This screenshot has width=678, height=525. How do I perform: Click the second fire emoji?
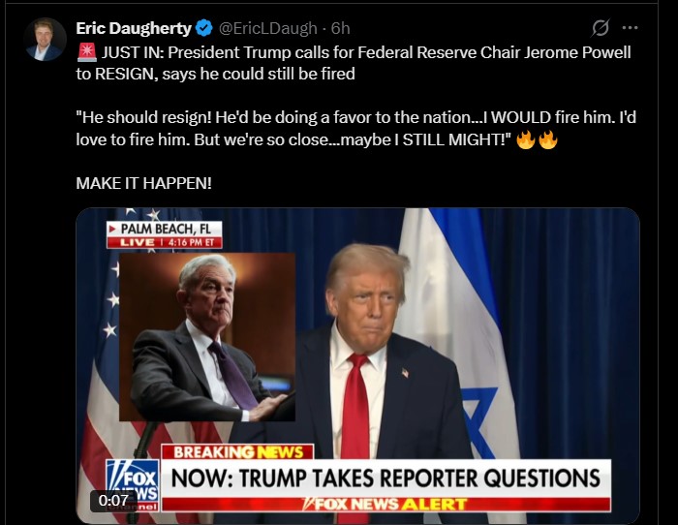(548, 139)
